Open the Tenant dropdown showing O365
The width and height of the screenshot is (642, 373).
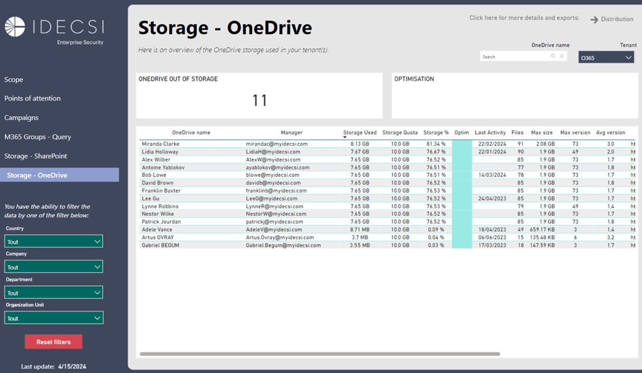606,57
